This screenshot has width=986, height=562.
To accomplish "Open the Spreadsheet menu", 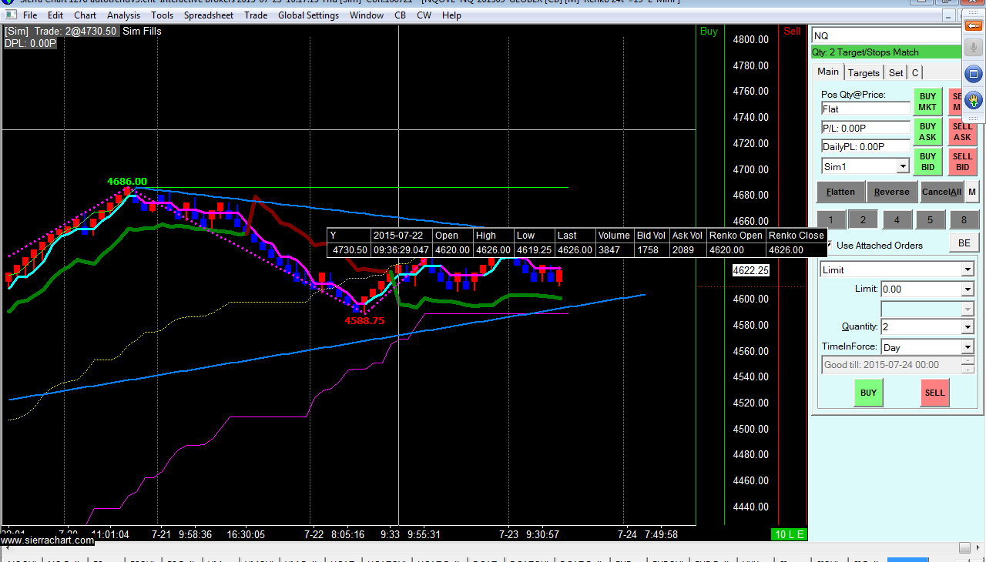I will pos(208,15).
